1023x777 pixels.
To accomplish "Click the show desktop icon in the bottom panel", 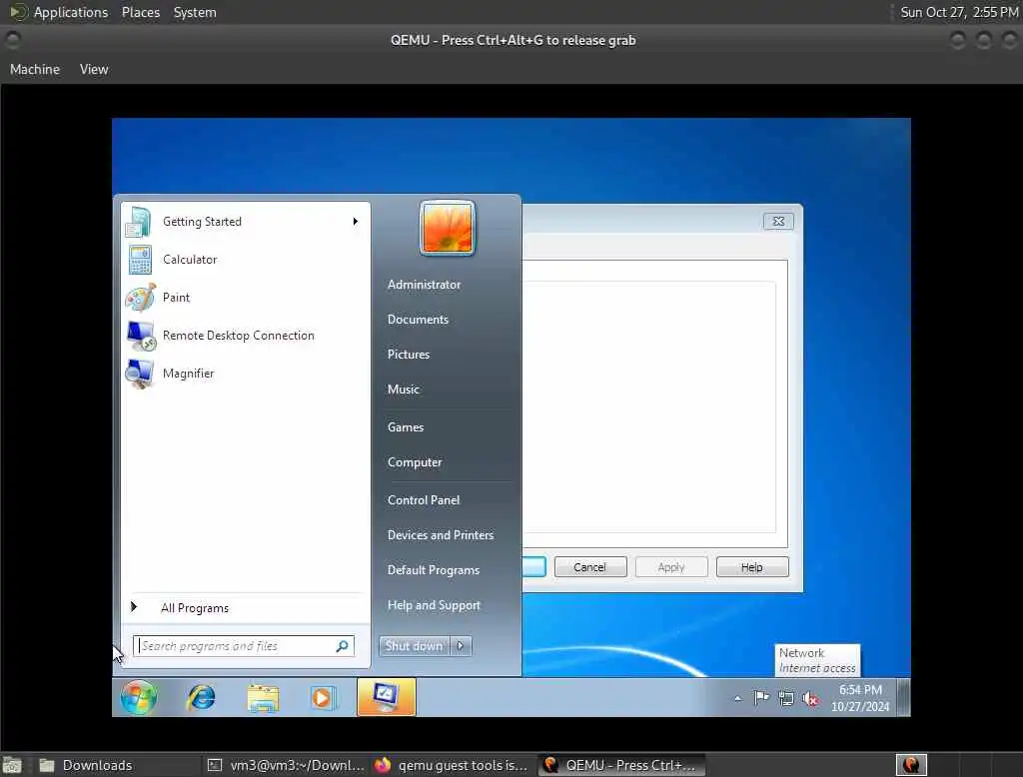I will (x=12, y=765).
